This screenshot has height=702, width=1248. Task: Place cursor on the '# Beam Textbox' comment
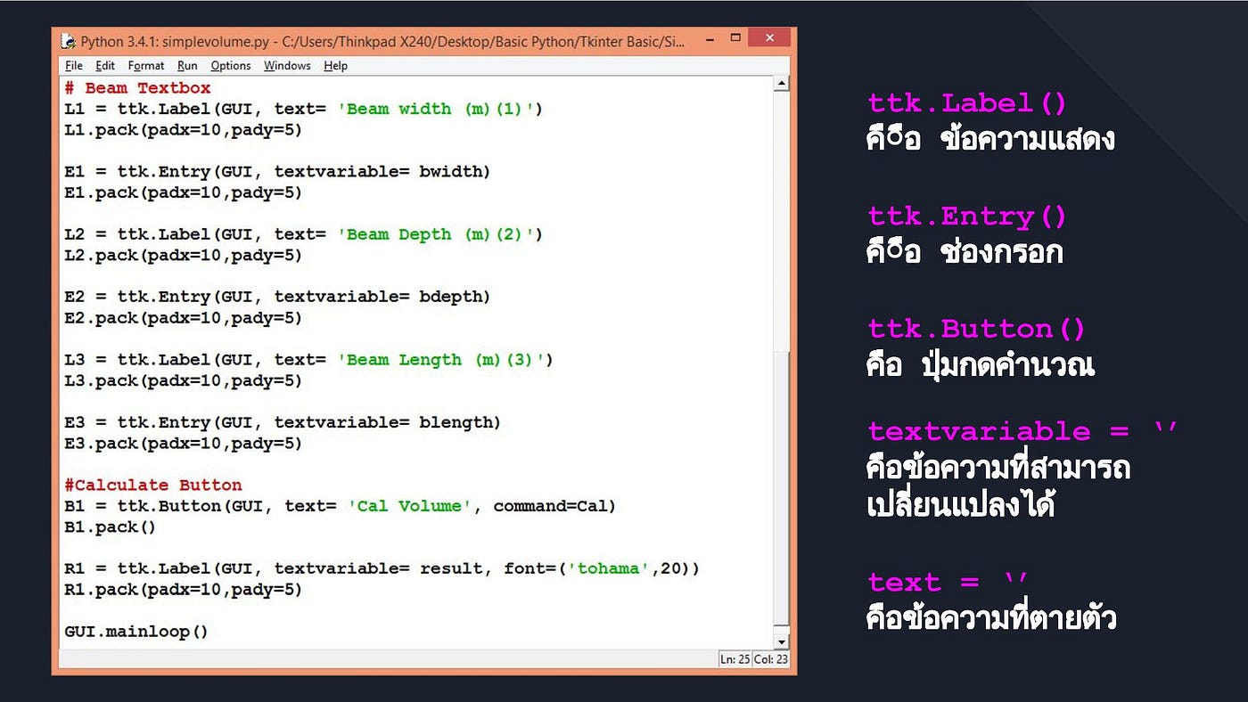tap(136, 87)
